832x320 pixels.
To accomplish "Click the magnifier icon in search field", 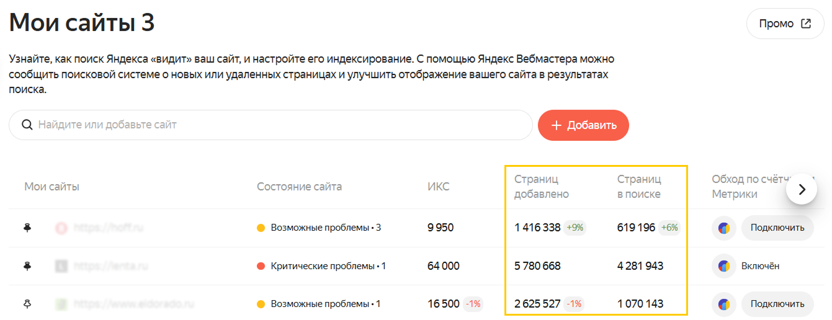I will click(27, 125).
